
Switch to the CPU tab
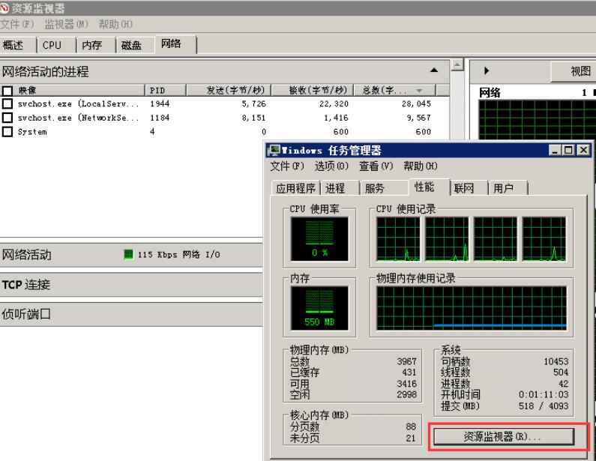(57, 45)
